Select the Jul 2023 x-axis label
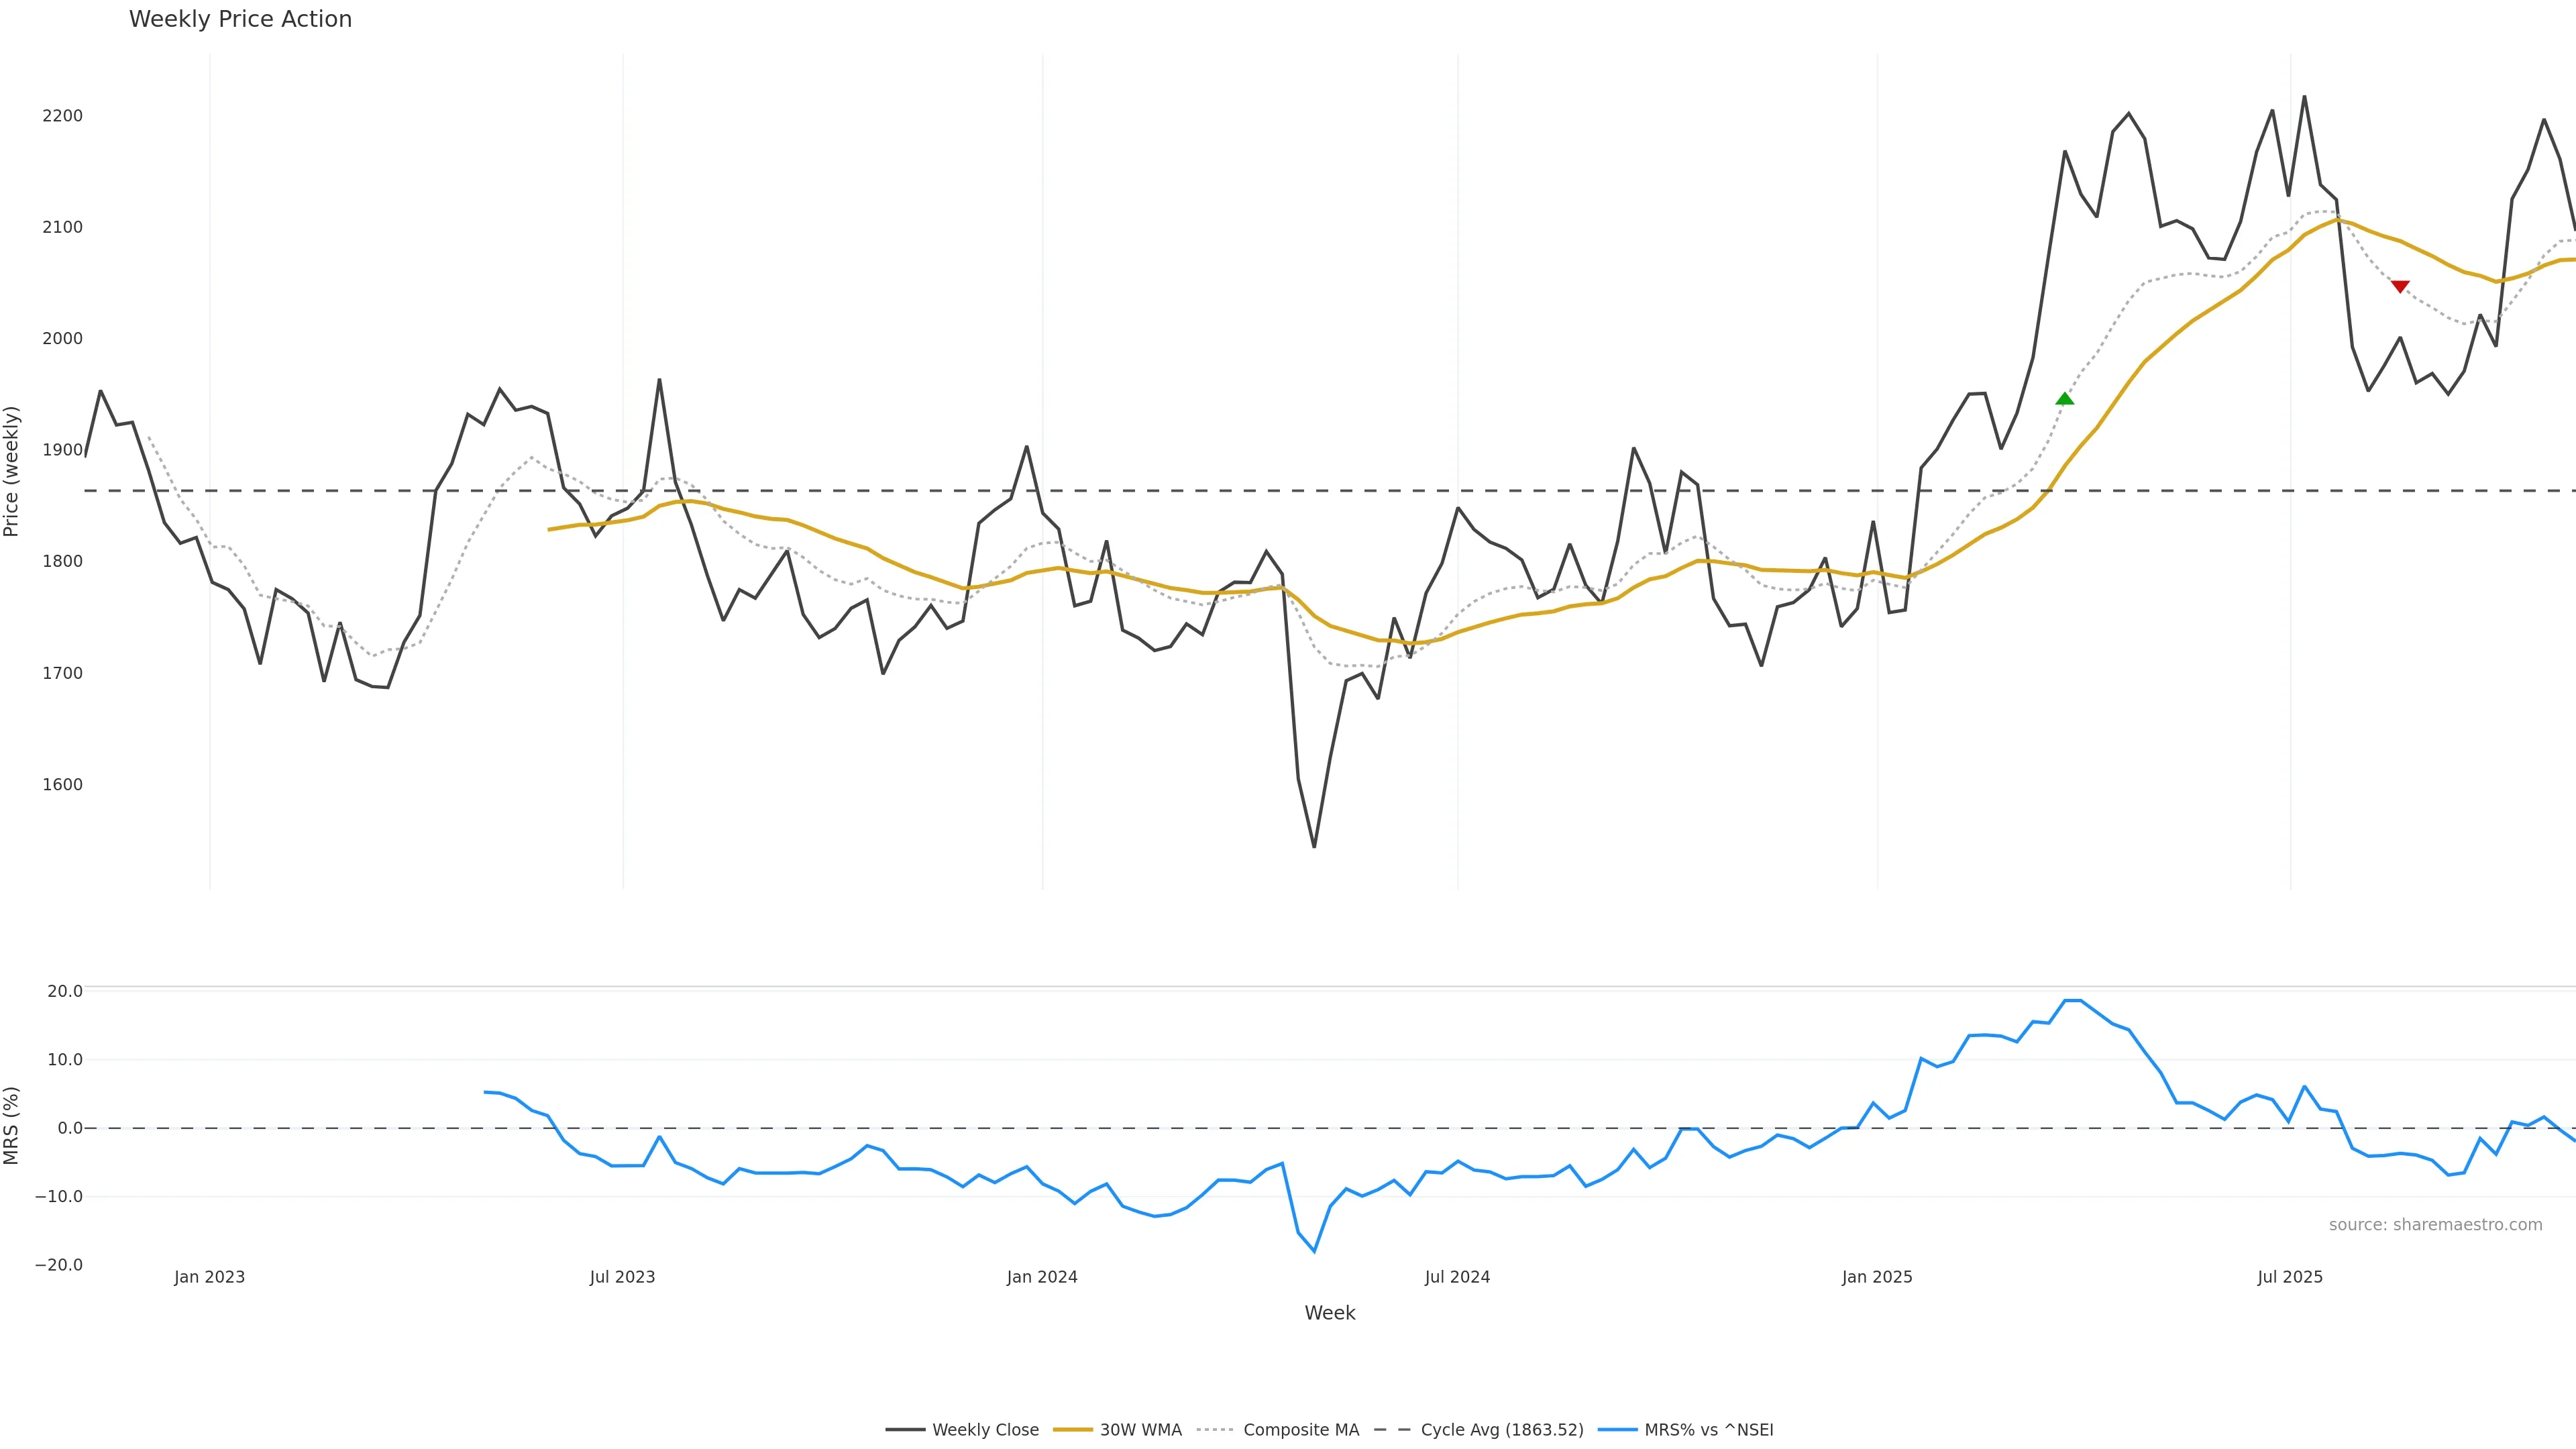This screenshot has width=2576, height=1449. click(x=622, y=1277)
